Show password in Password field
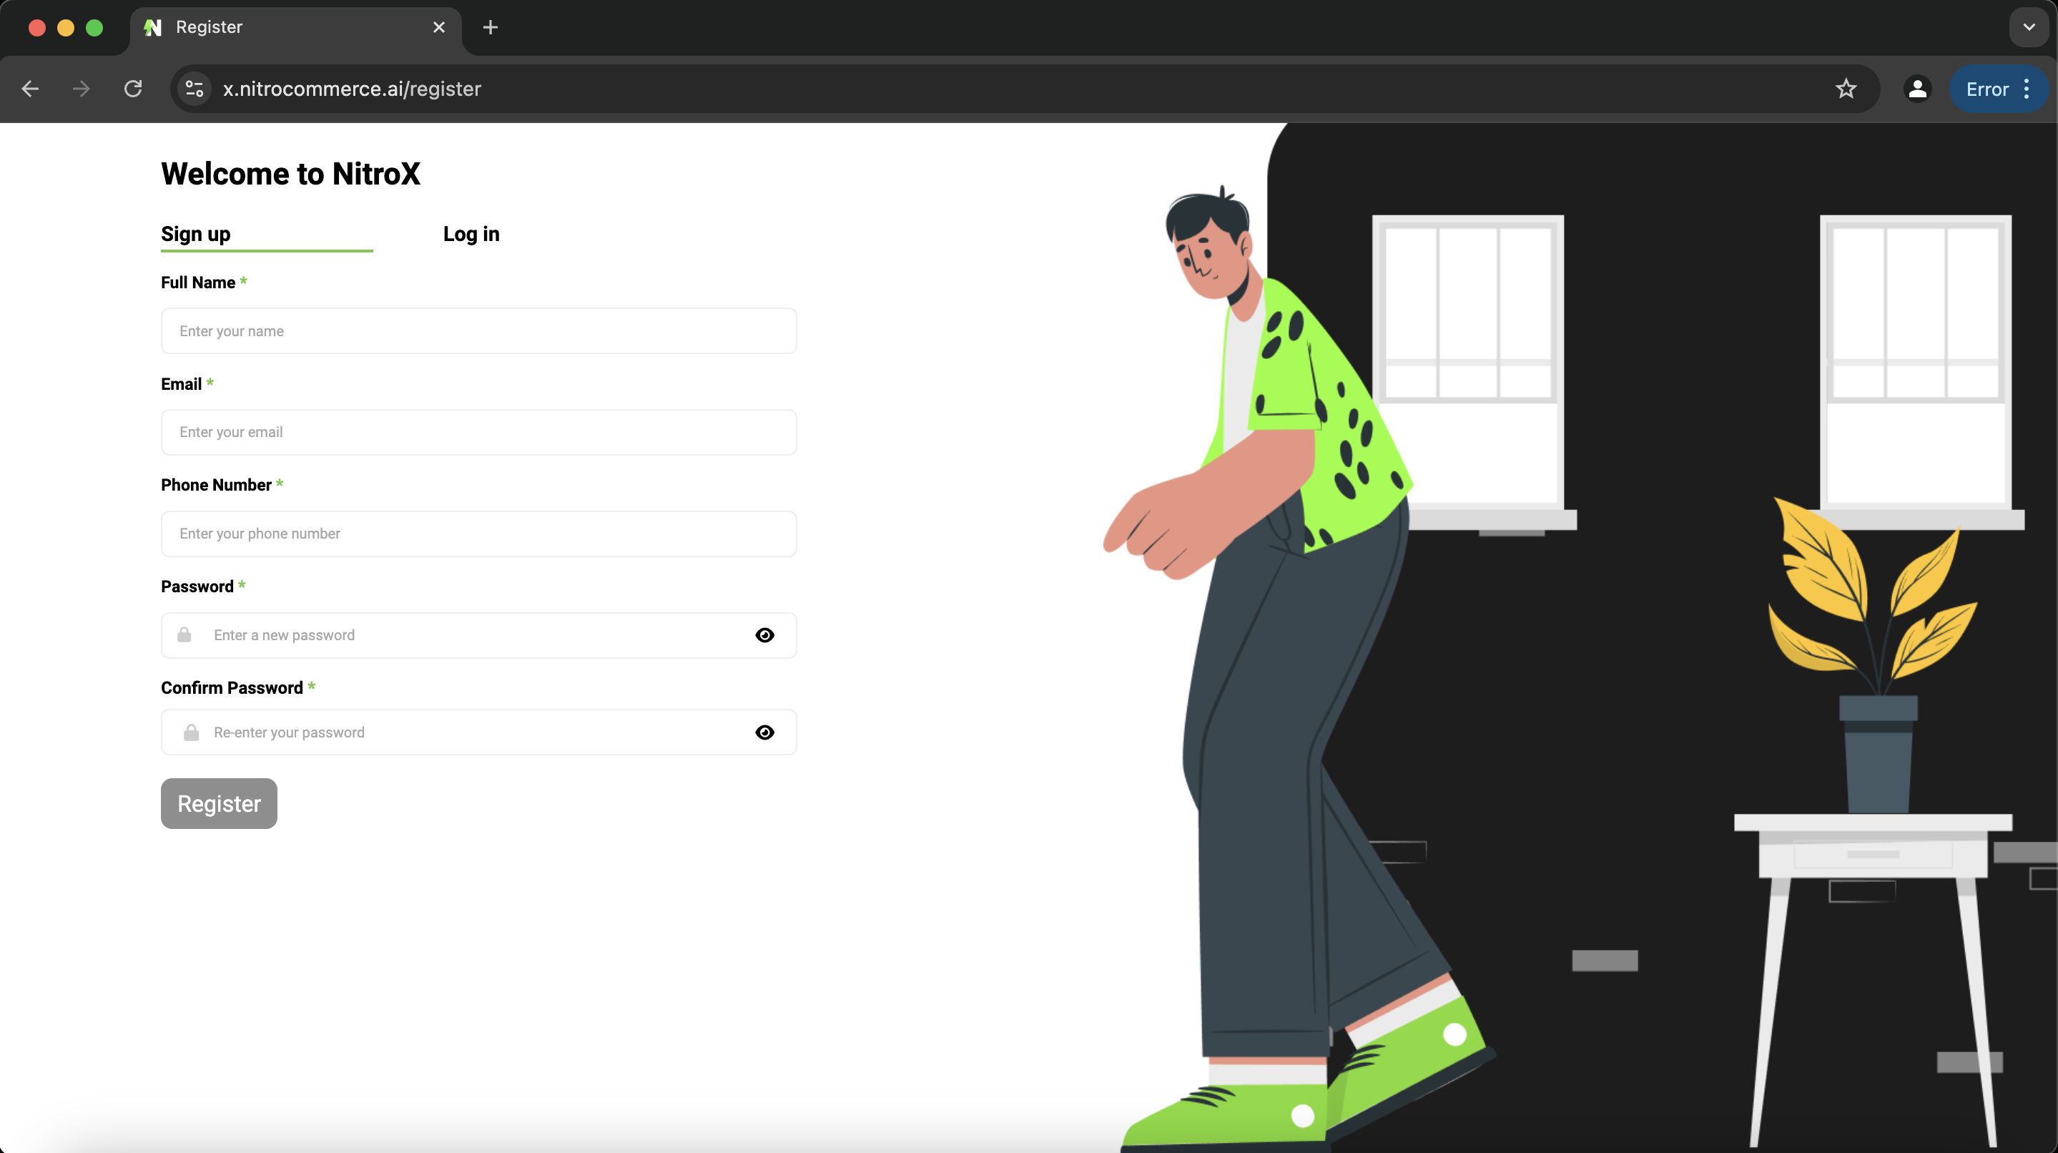This screenshot has height=1153, width=2058. [x=764, y=635]
